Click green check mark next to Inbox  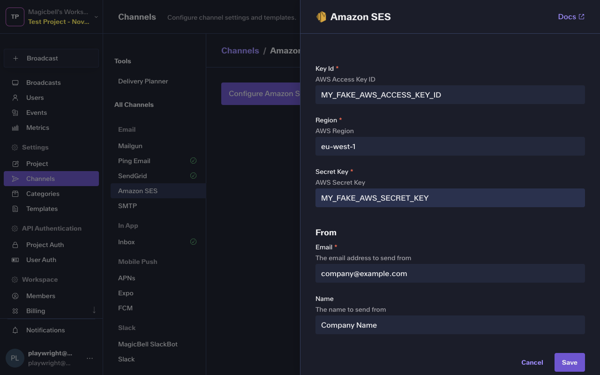(x=193, y=242)
